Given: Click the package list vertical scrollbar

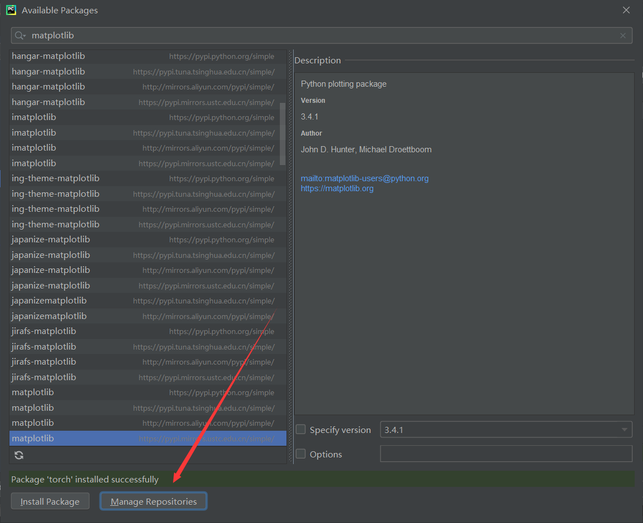Looking at the screenshot, I should [283, 134].
